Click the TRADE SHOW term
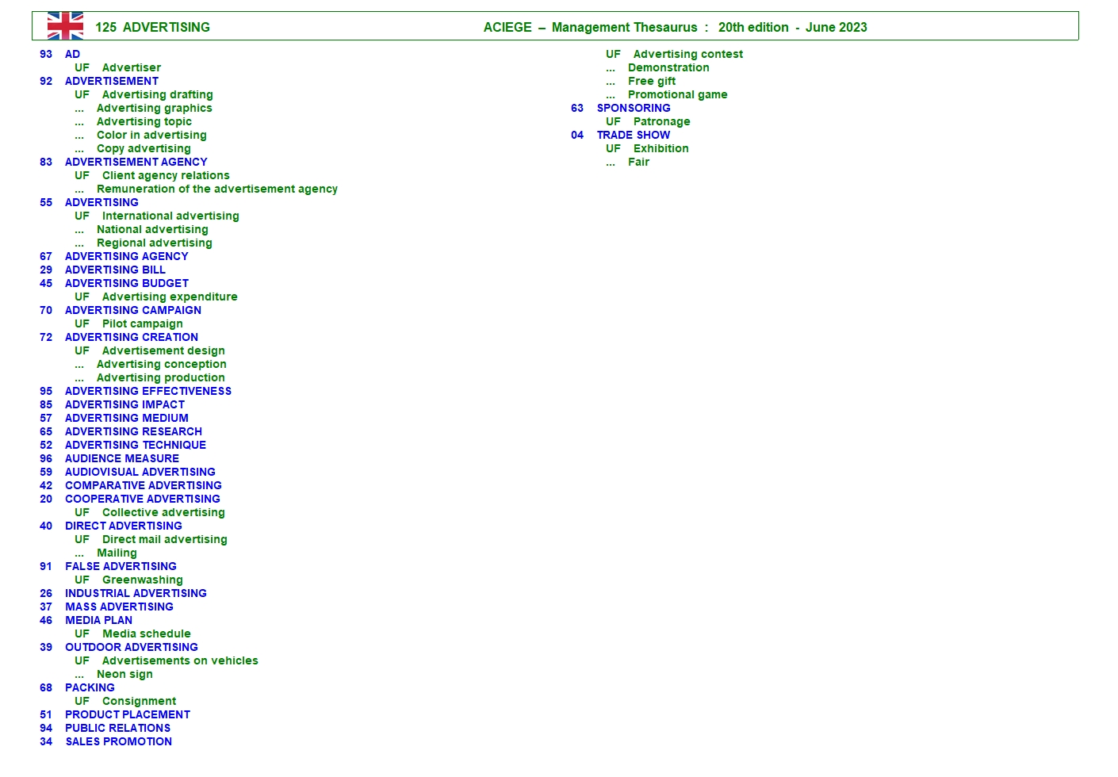Image resolution: width=1118 pixels, height=777 pixels. coord(633,135)
